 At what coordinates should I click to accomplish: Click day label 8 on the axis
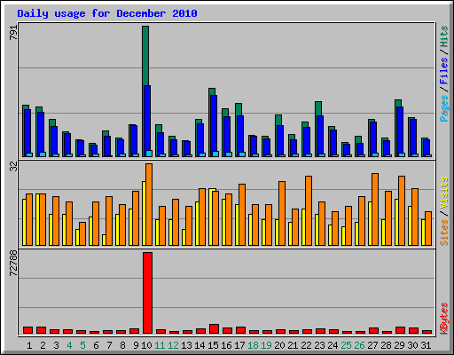(122, 345)
